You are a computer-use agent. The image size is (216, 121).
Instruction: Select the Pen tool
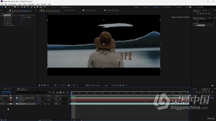coord(25,7)
